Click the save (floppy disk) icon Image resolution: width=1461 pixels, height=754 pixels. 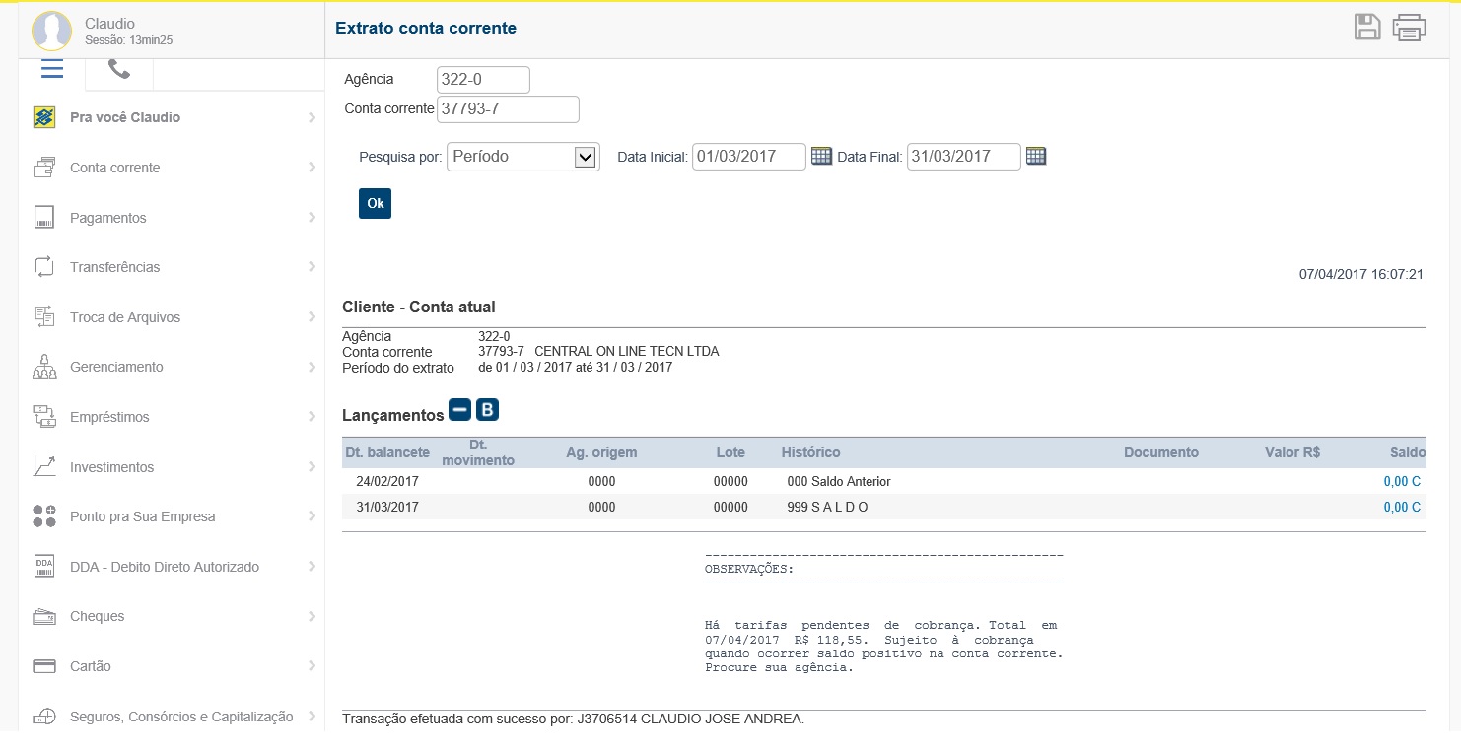coord(1367,28)
